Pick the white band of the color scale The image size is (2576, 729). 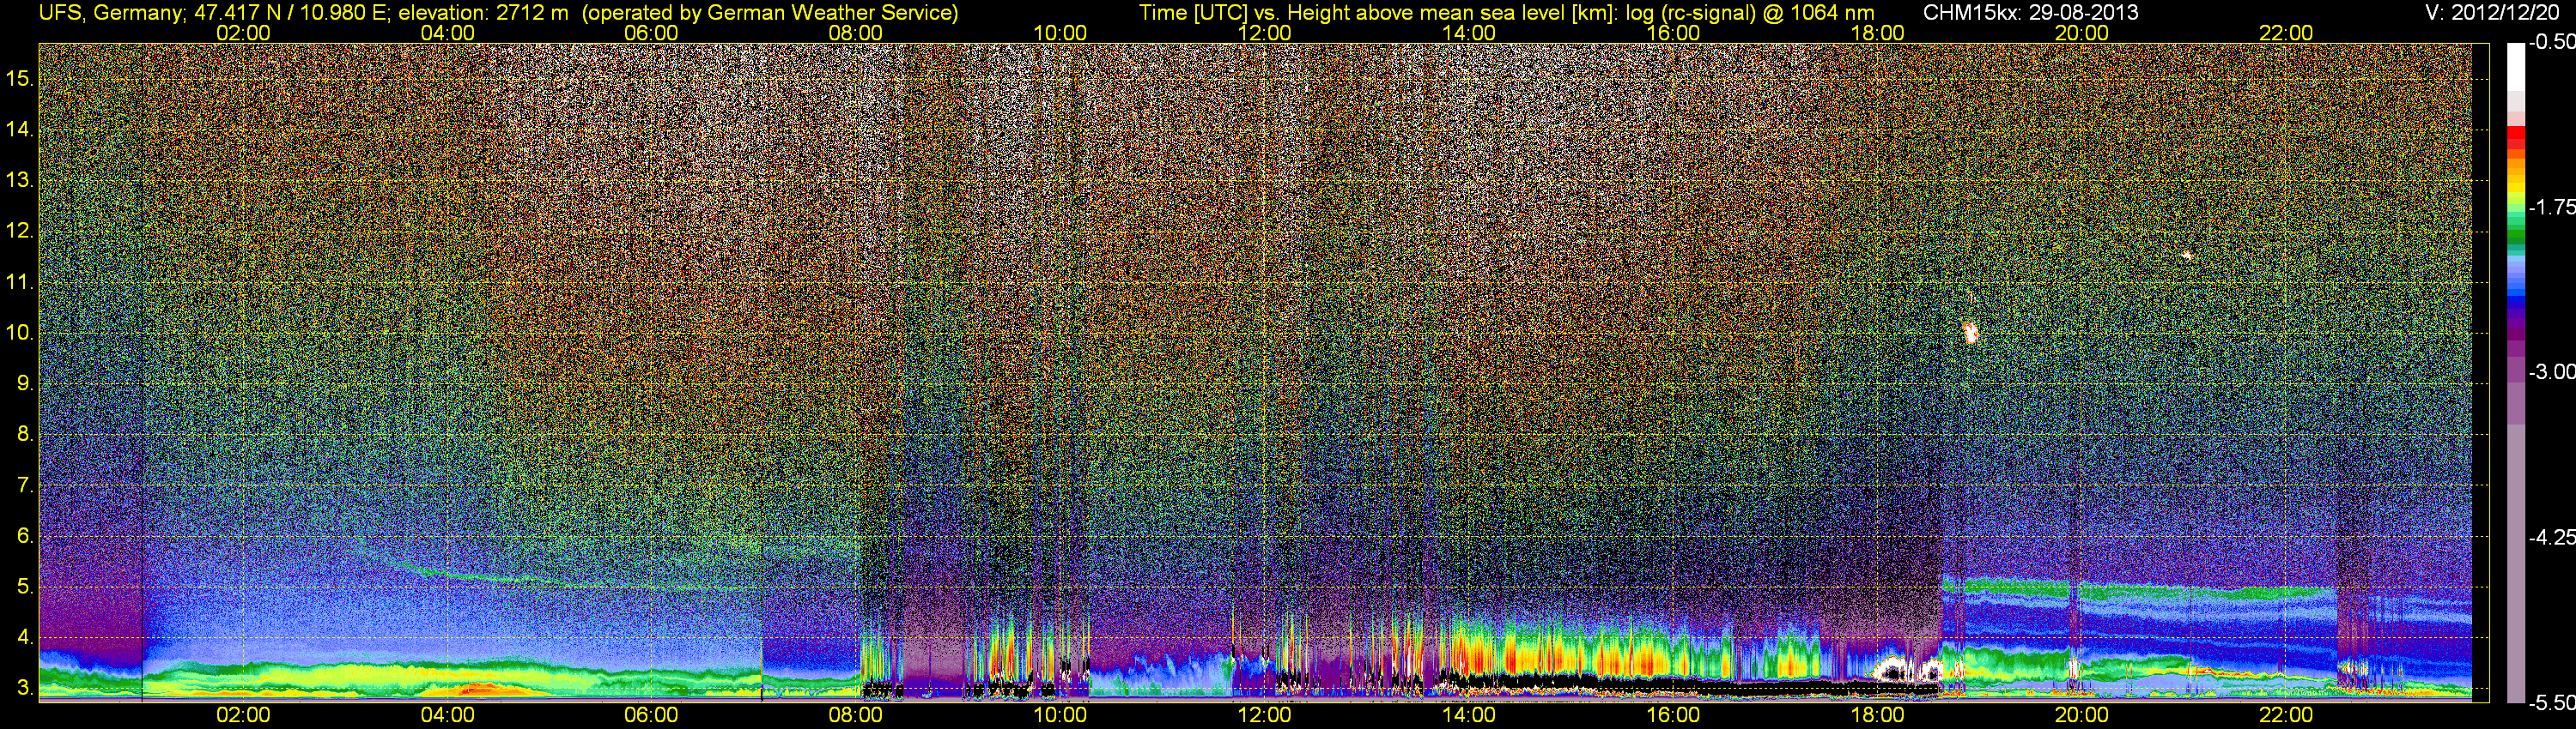[2516, 67]
